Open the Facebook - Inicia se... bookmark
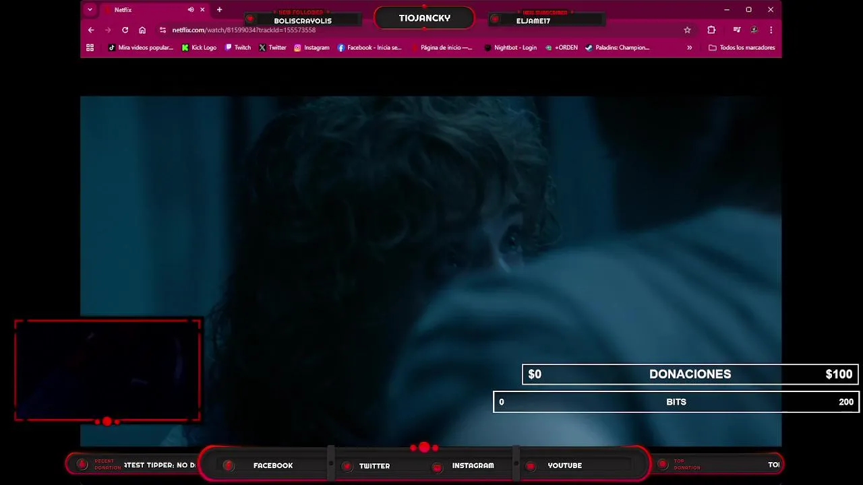 tap(369, 48)
